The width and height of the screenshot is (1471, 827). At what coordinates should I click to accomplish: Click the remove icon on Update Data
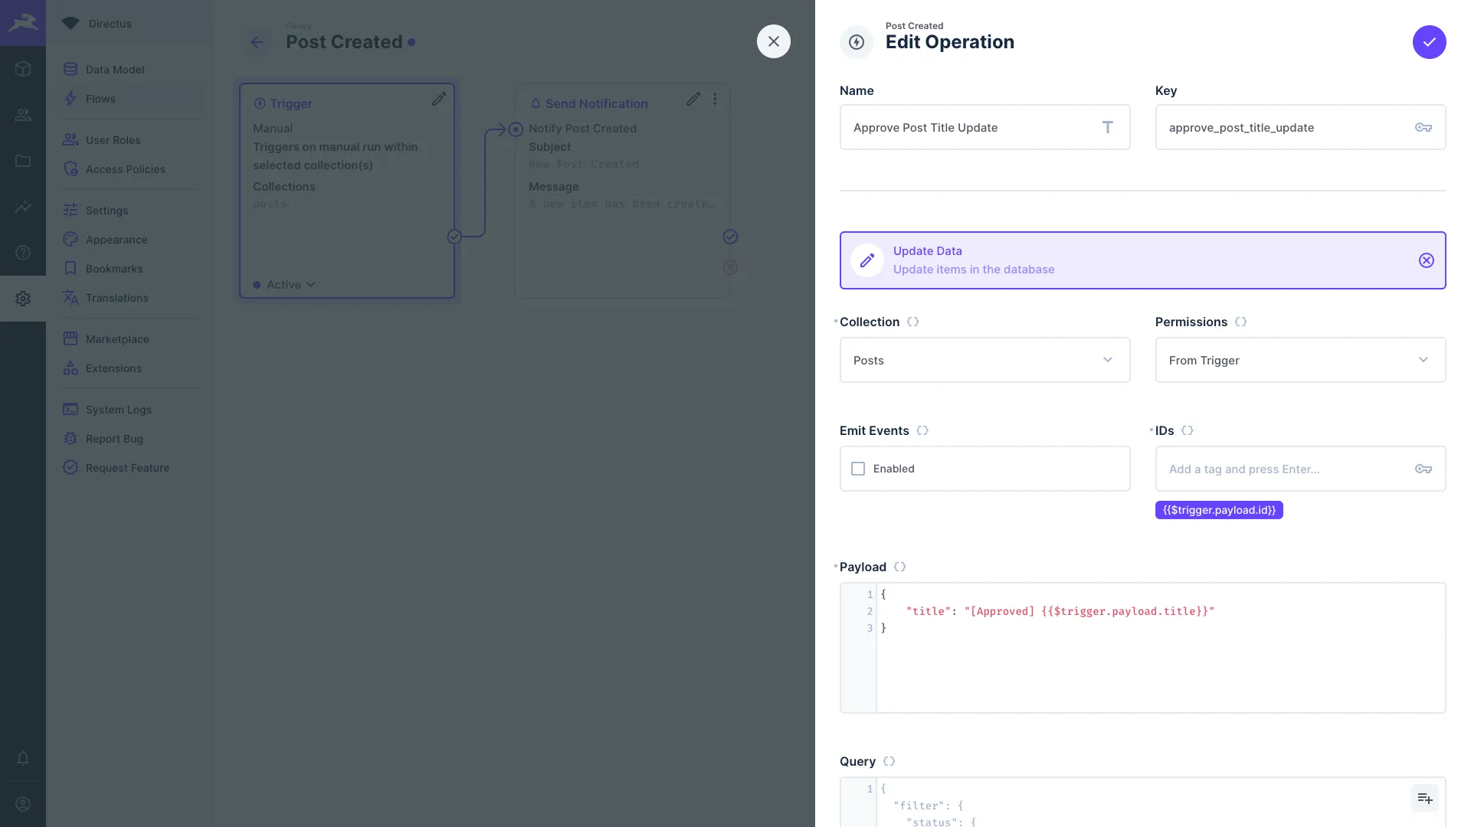point(1426,260)
